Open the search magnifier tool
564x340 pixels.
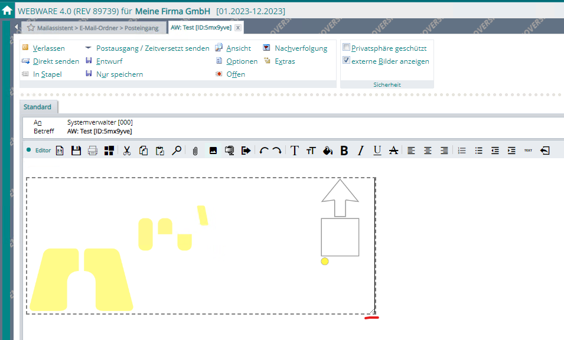point(177,151)
